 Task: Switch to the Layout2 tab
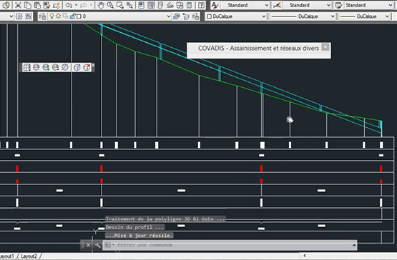[29, 256]
